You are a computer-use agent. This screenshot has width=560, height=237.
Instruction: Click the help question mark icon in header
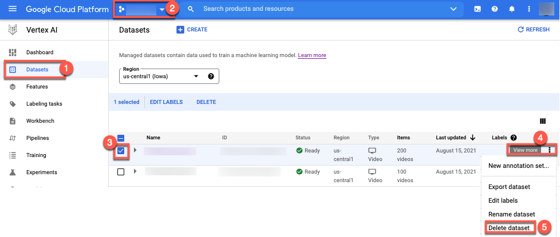tap(495, 9)
